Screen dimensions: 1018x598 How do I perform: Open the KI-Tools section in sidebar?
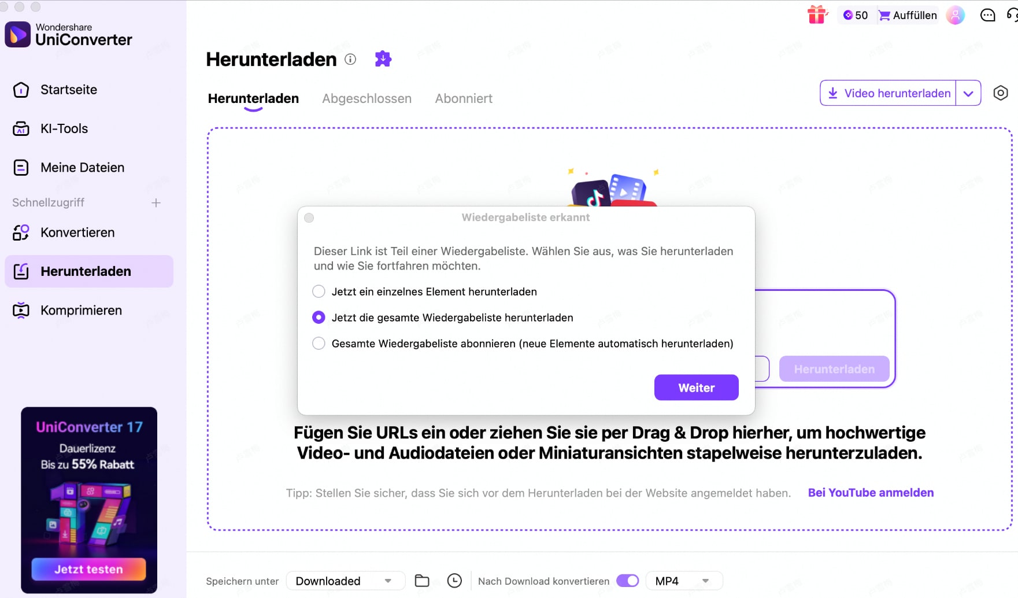tap(64, 128)
